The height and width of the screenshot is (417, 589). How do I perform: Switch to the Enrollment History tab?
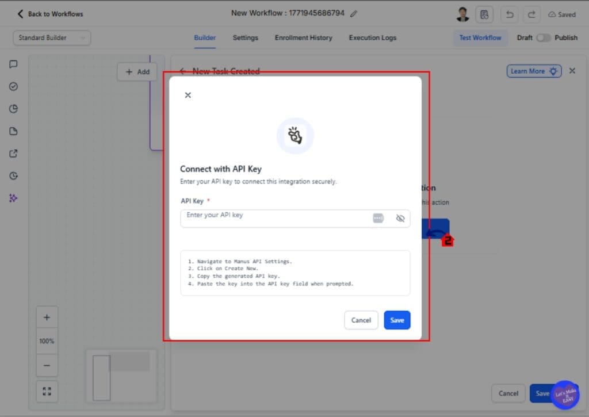tap(303, 37)
